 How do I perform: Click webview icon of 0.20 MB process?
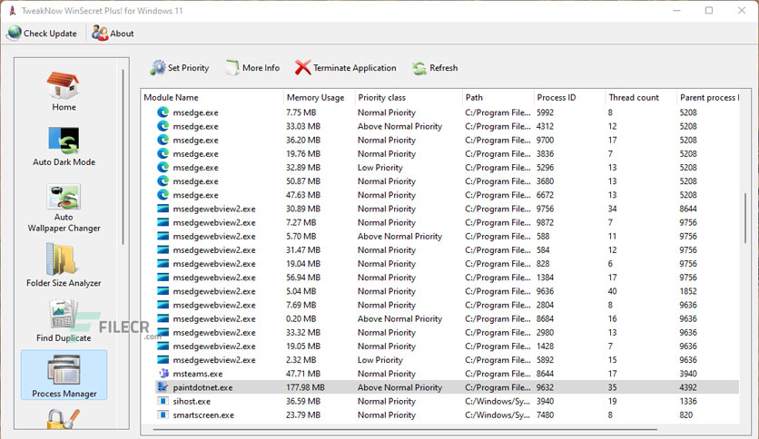click(x=163, y=318)
